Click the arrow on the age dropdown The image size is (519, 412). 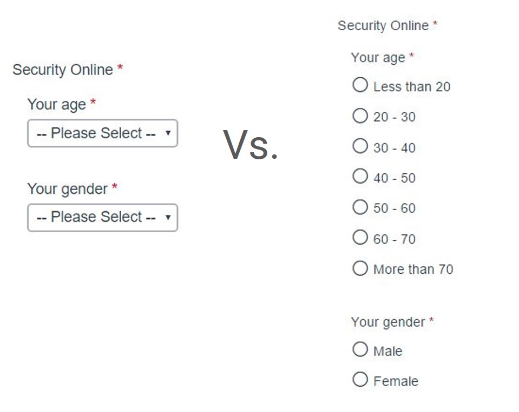tap(168, 133)
